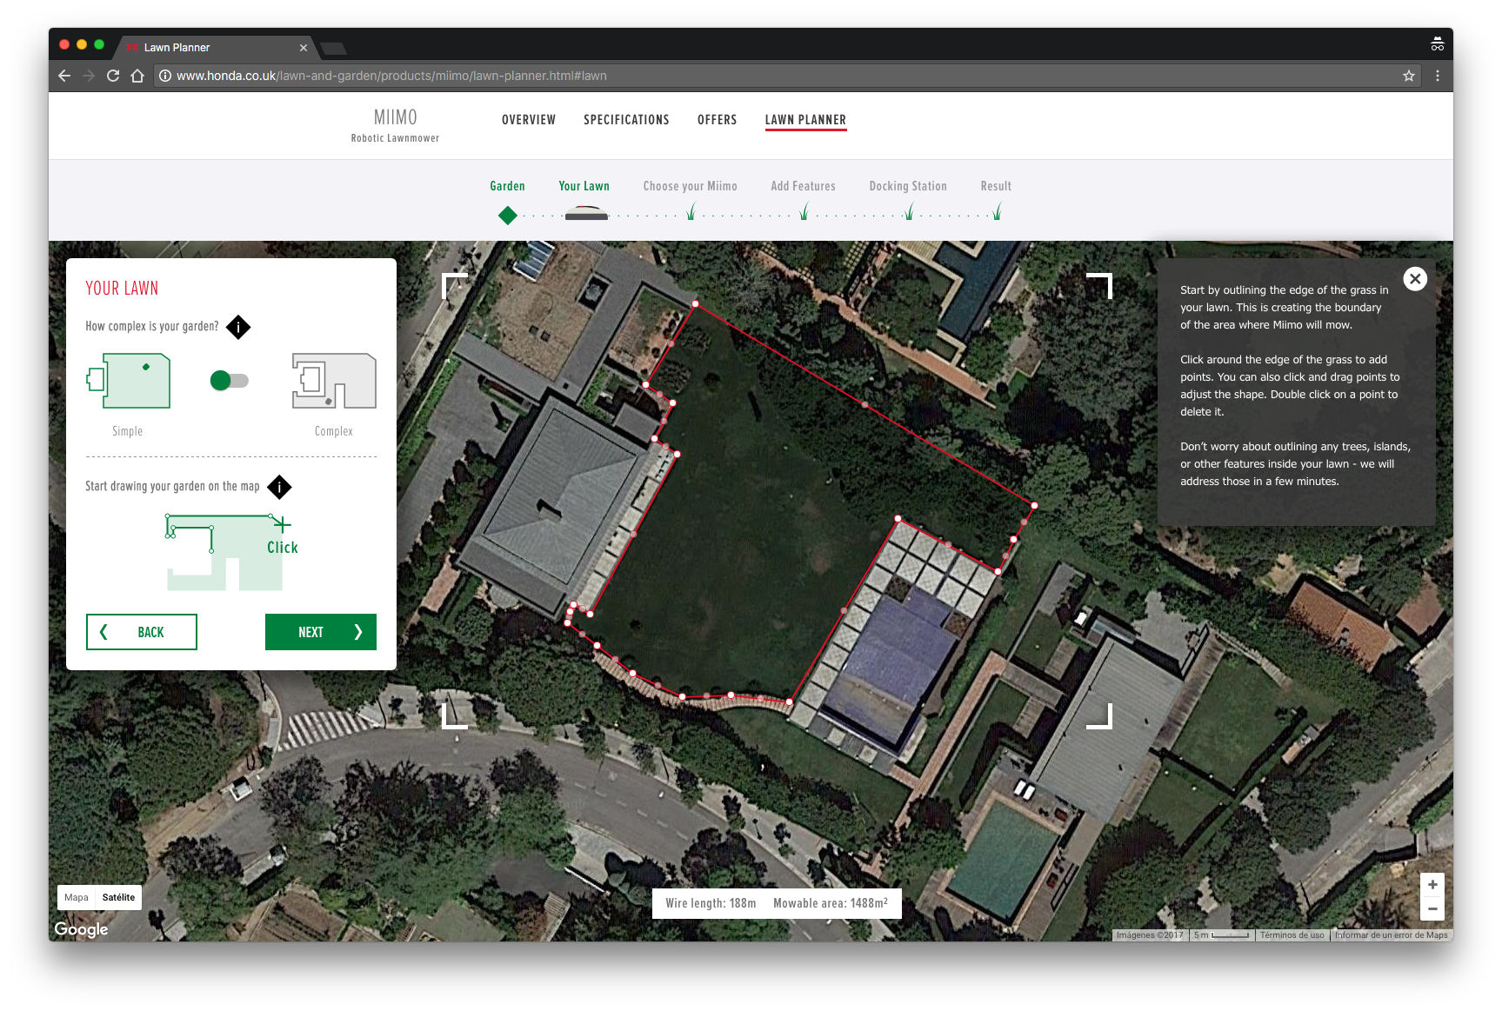
Task: Open the browser home page
Action: point(137,76)
